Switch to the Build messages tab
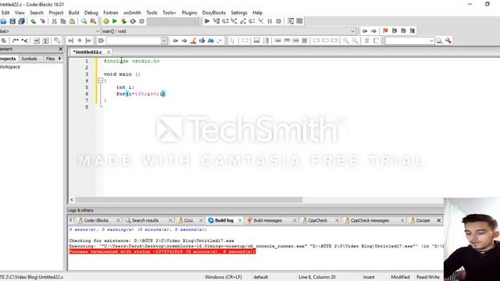Viewport: 500px width, 281px height. [268, 220]
